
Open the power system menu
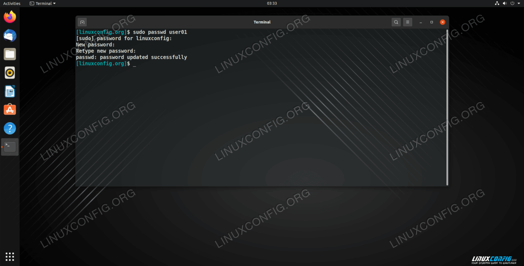(513, 3)
